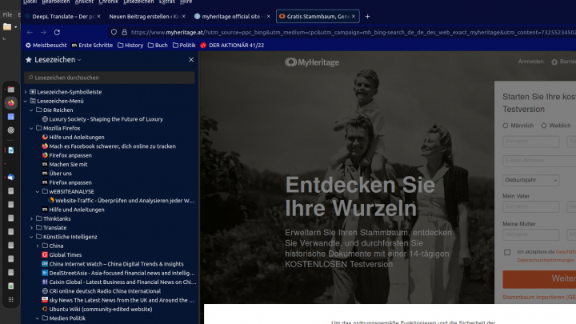Click the MyHeritage logo
This screenshot has height=324, width=576.
click(312, 62)
